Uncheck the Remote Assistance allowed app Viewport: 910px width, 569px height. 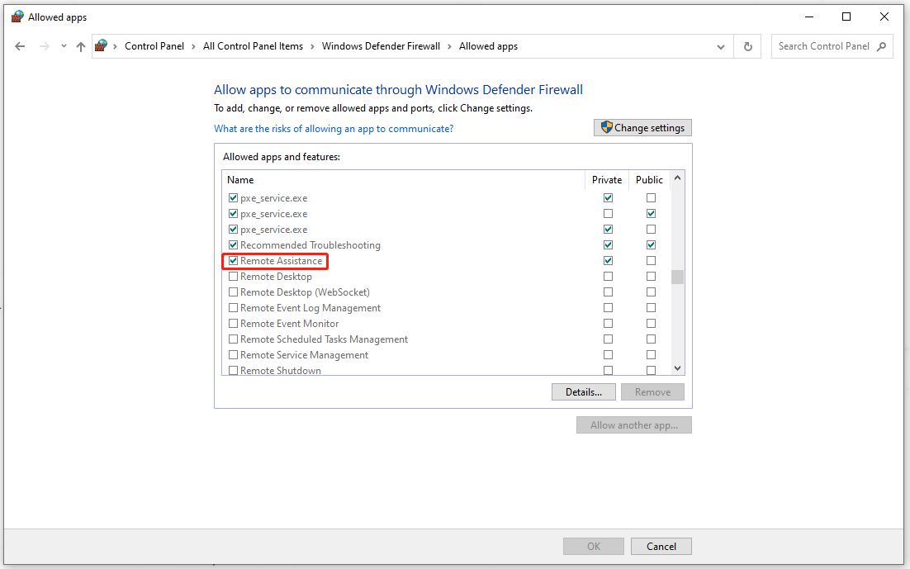click(x=234, y=260)
